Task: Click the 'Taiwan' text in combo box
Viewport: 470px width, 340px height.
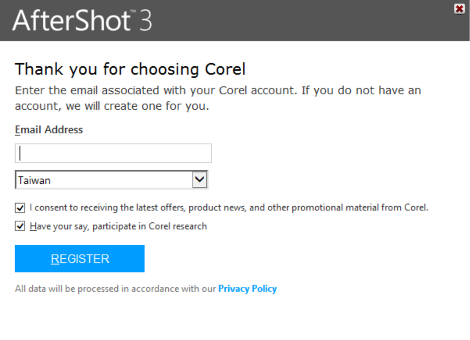Action: pos(34,181)
